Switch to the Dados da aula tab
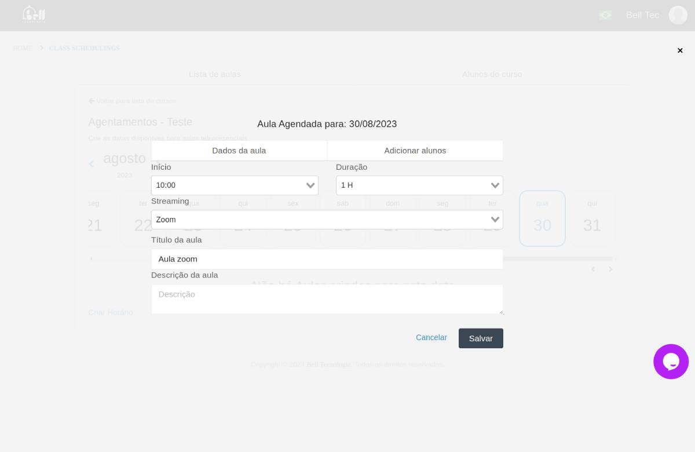695x452 pixels. point(239,151)
